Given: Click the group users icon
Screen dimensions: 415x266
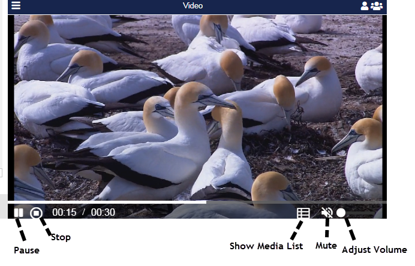Looking at the screenshot, I should (377, 6).
